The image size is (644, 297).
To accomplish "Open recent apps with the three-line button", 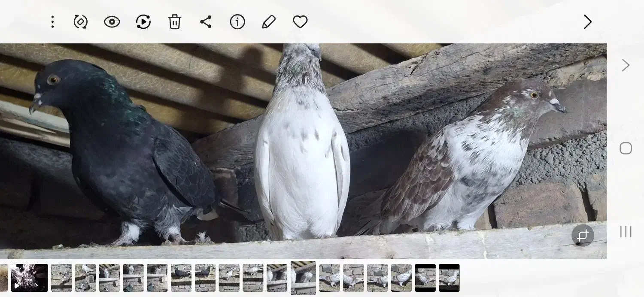I will click(626, 232).
